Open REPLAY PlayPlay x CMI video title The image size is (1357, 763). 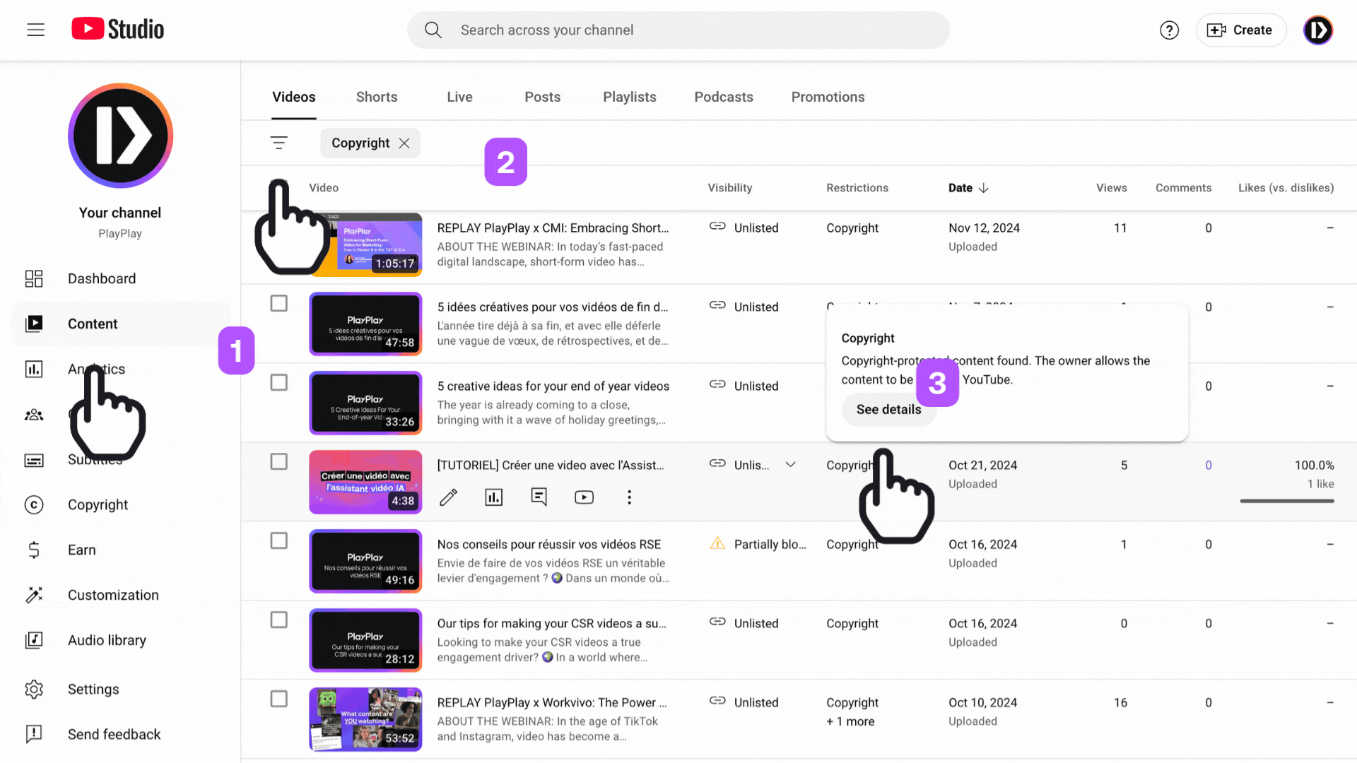(x=553, y=228)
